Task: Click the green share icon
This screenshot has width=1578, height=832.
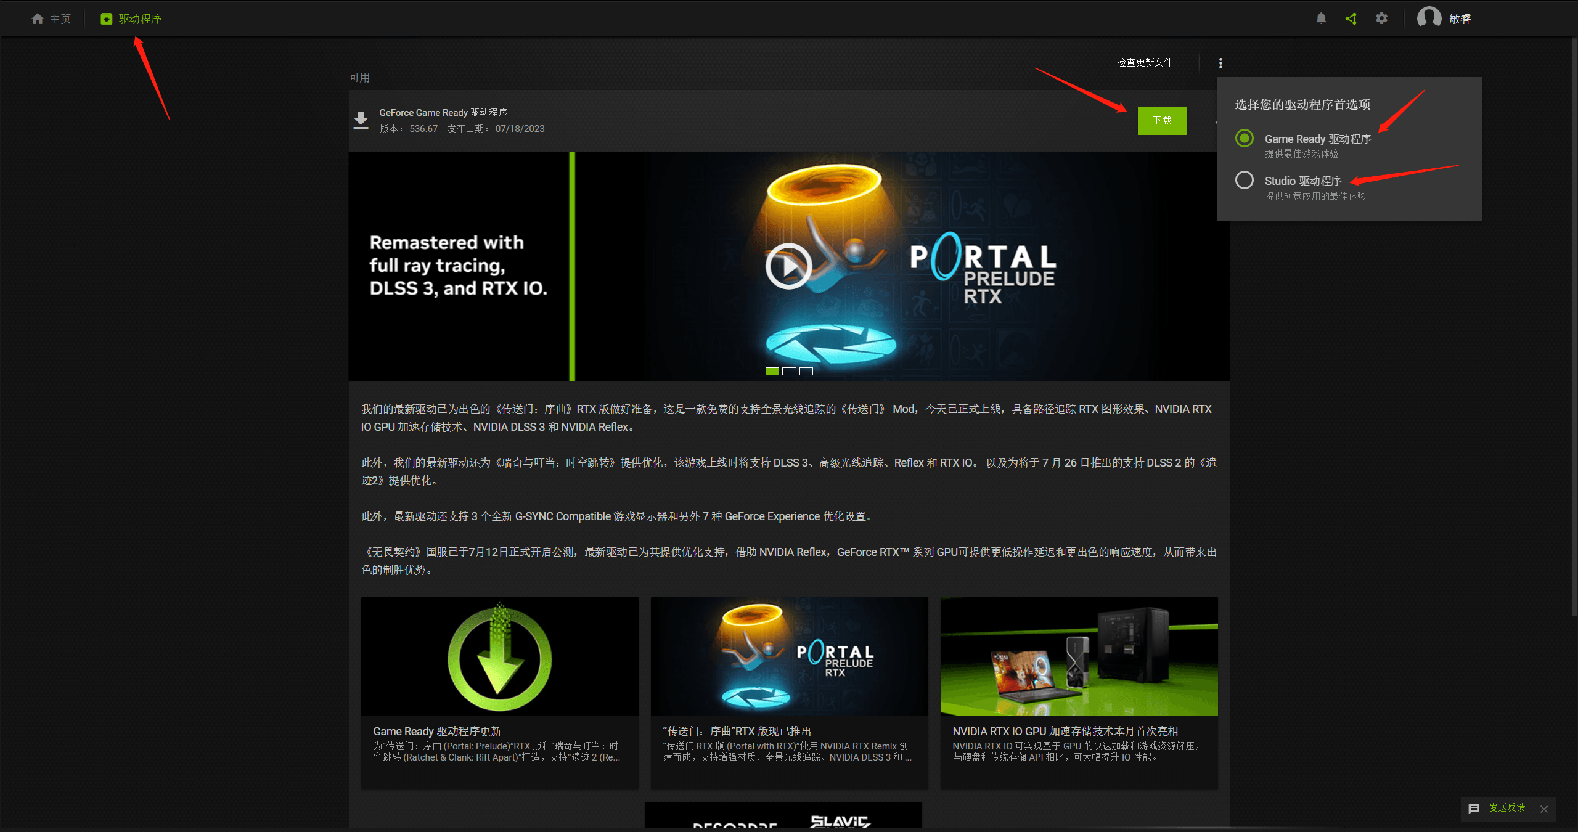Action: (1351, 18)
